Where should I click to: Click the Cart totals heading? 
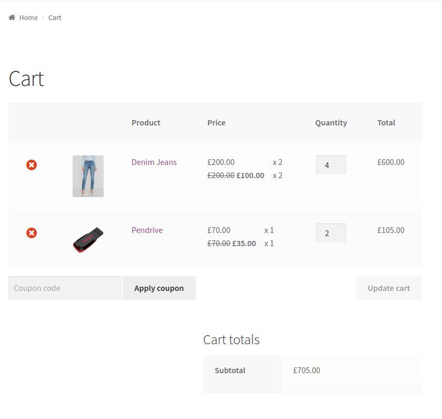[x=232, y=340]
